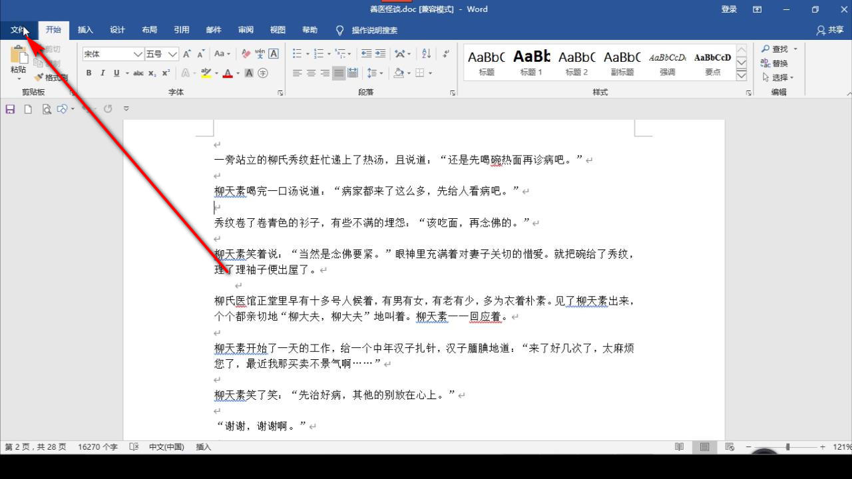Screen dimensions: 852x479
Task: Apply strikethrough to selected text
Action: (138, 73)
